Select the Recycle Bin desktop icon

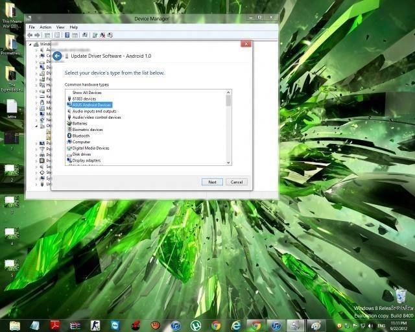pyautogui.click(x=401, y=298)
